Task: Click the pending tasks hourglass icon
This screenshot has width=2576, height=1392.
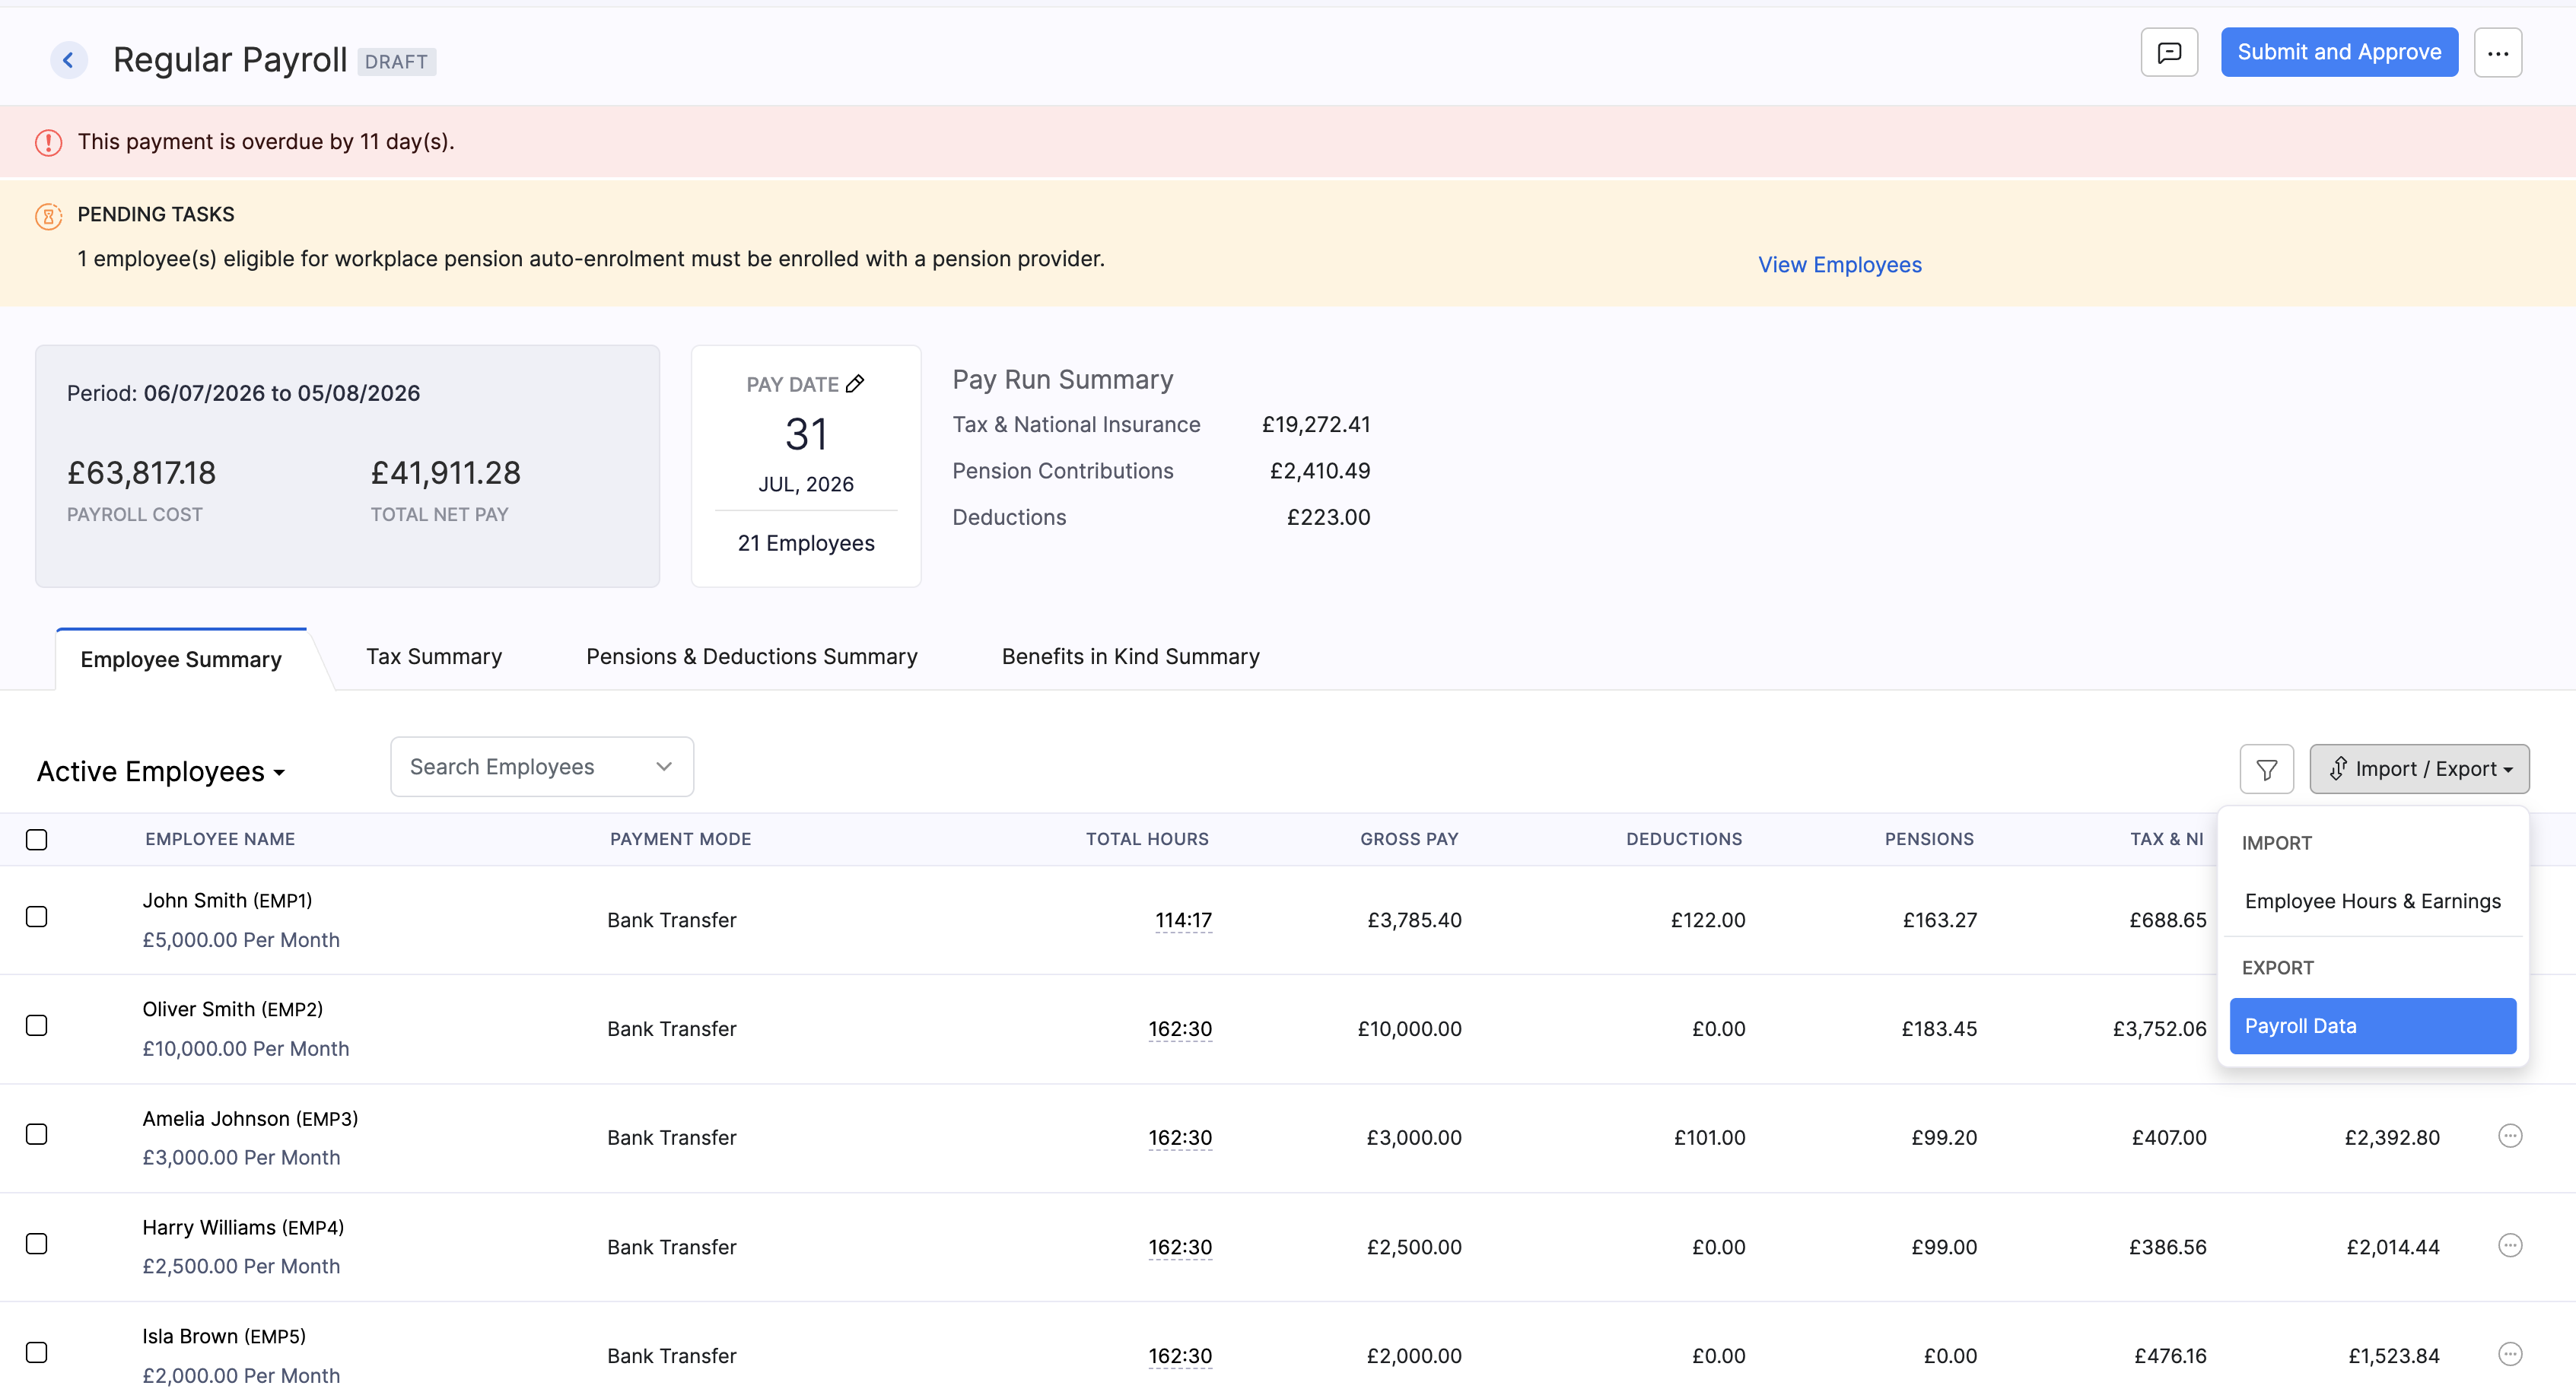Action: pos(48,216)
